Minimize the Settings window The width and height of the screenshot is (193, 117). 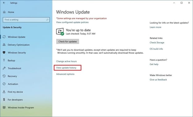click(174, 3)
